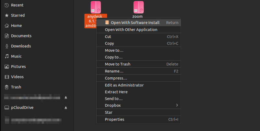Click the Home folder icon in sidebar
The height and width of the screenshot is (131, 260).
click(6, 26)
